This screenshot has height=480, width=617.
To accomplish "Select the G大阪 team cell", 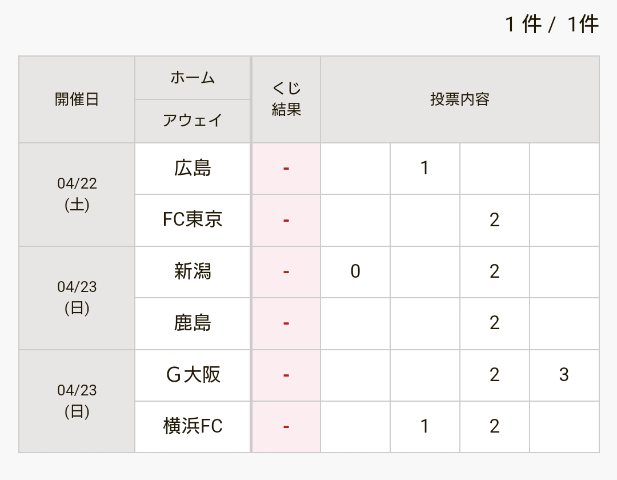I will coord(193,375).
